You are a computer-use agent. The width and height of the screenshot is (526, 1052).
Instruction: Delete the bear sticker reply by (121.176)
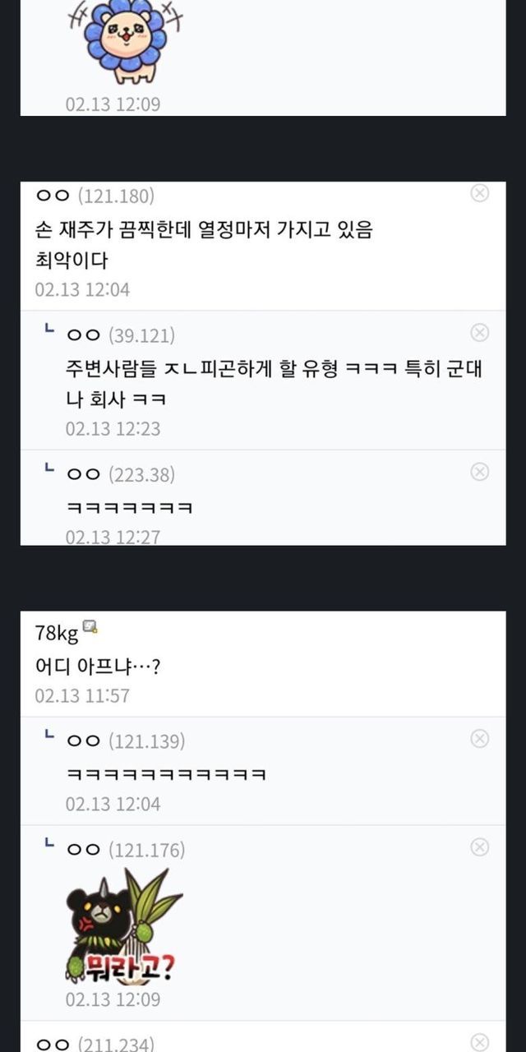479,847
